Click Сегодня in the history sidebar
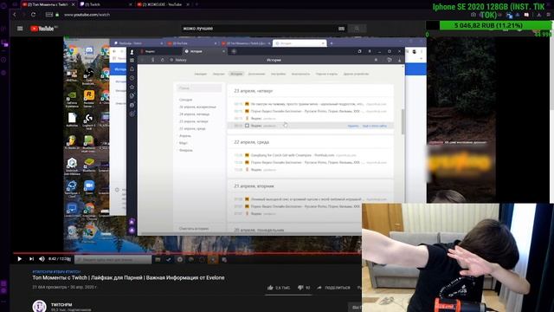The width and height of the screenshot is (554, 312). click(185, 100)
